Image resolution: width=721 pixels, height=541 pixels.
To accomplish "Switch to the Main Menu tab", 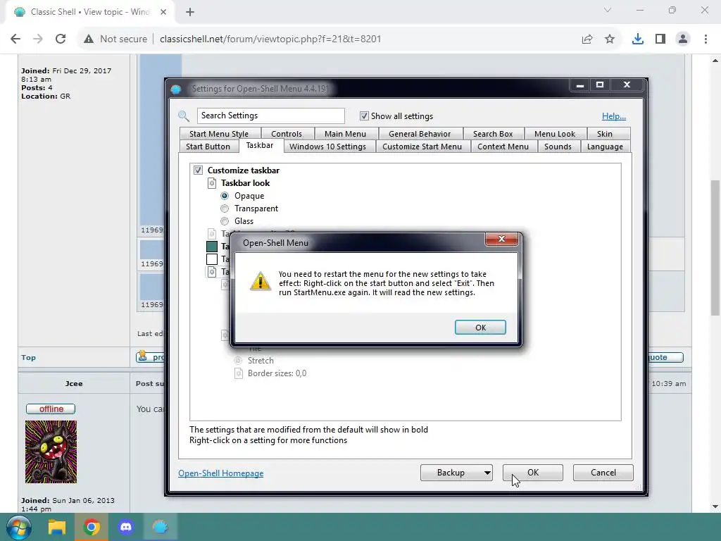I will click(x=345, y=133).
